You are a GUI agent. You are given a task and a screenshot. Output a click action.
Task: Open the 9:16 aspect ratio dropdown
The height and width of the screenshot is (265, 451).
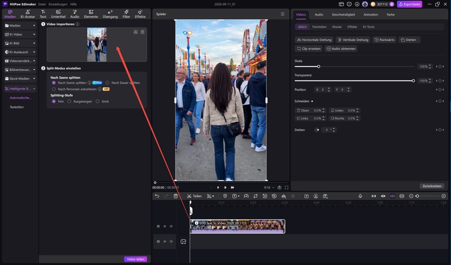point(269,188)
